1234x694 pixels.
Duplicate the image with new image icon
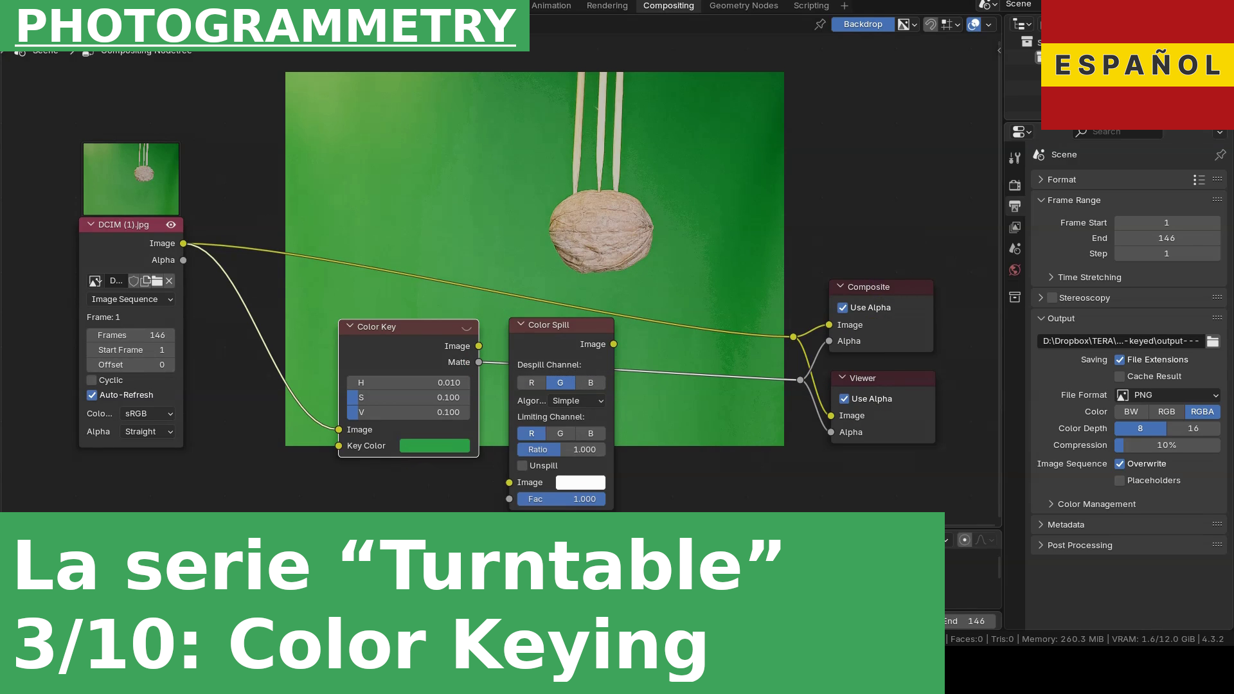coord(145,281)
